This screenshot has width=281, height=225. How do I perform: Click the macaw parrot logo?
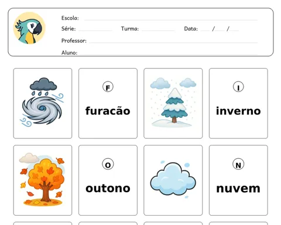point(29,28)
